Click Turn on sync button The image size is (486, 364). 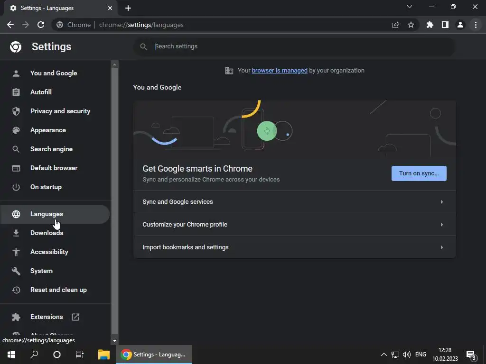419,173
